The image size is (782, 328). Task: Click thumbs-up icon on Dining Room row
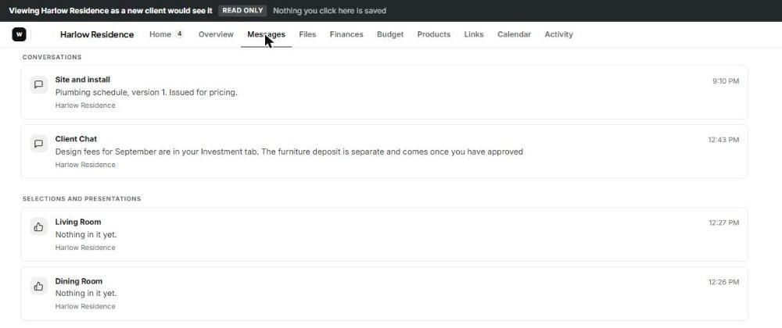pos(38,286)
